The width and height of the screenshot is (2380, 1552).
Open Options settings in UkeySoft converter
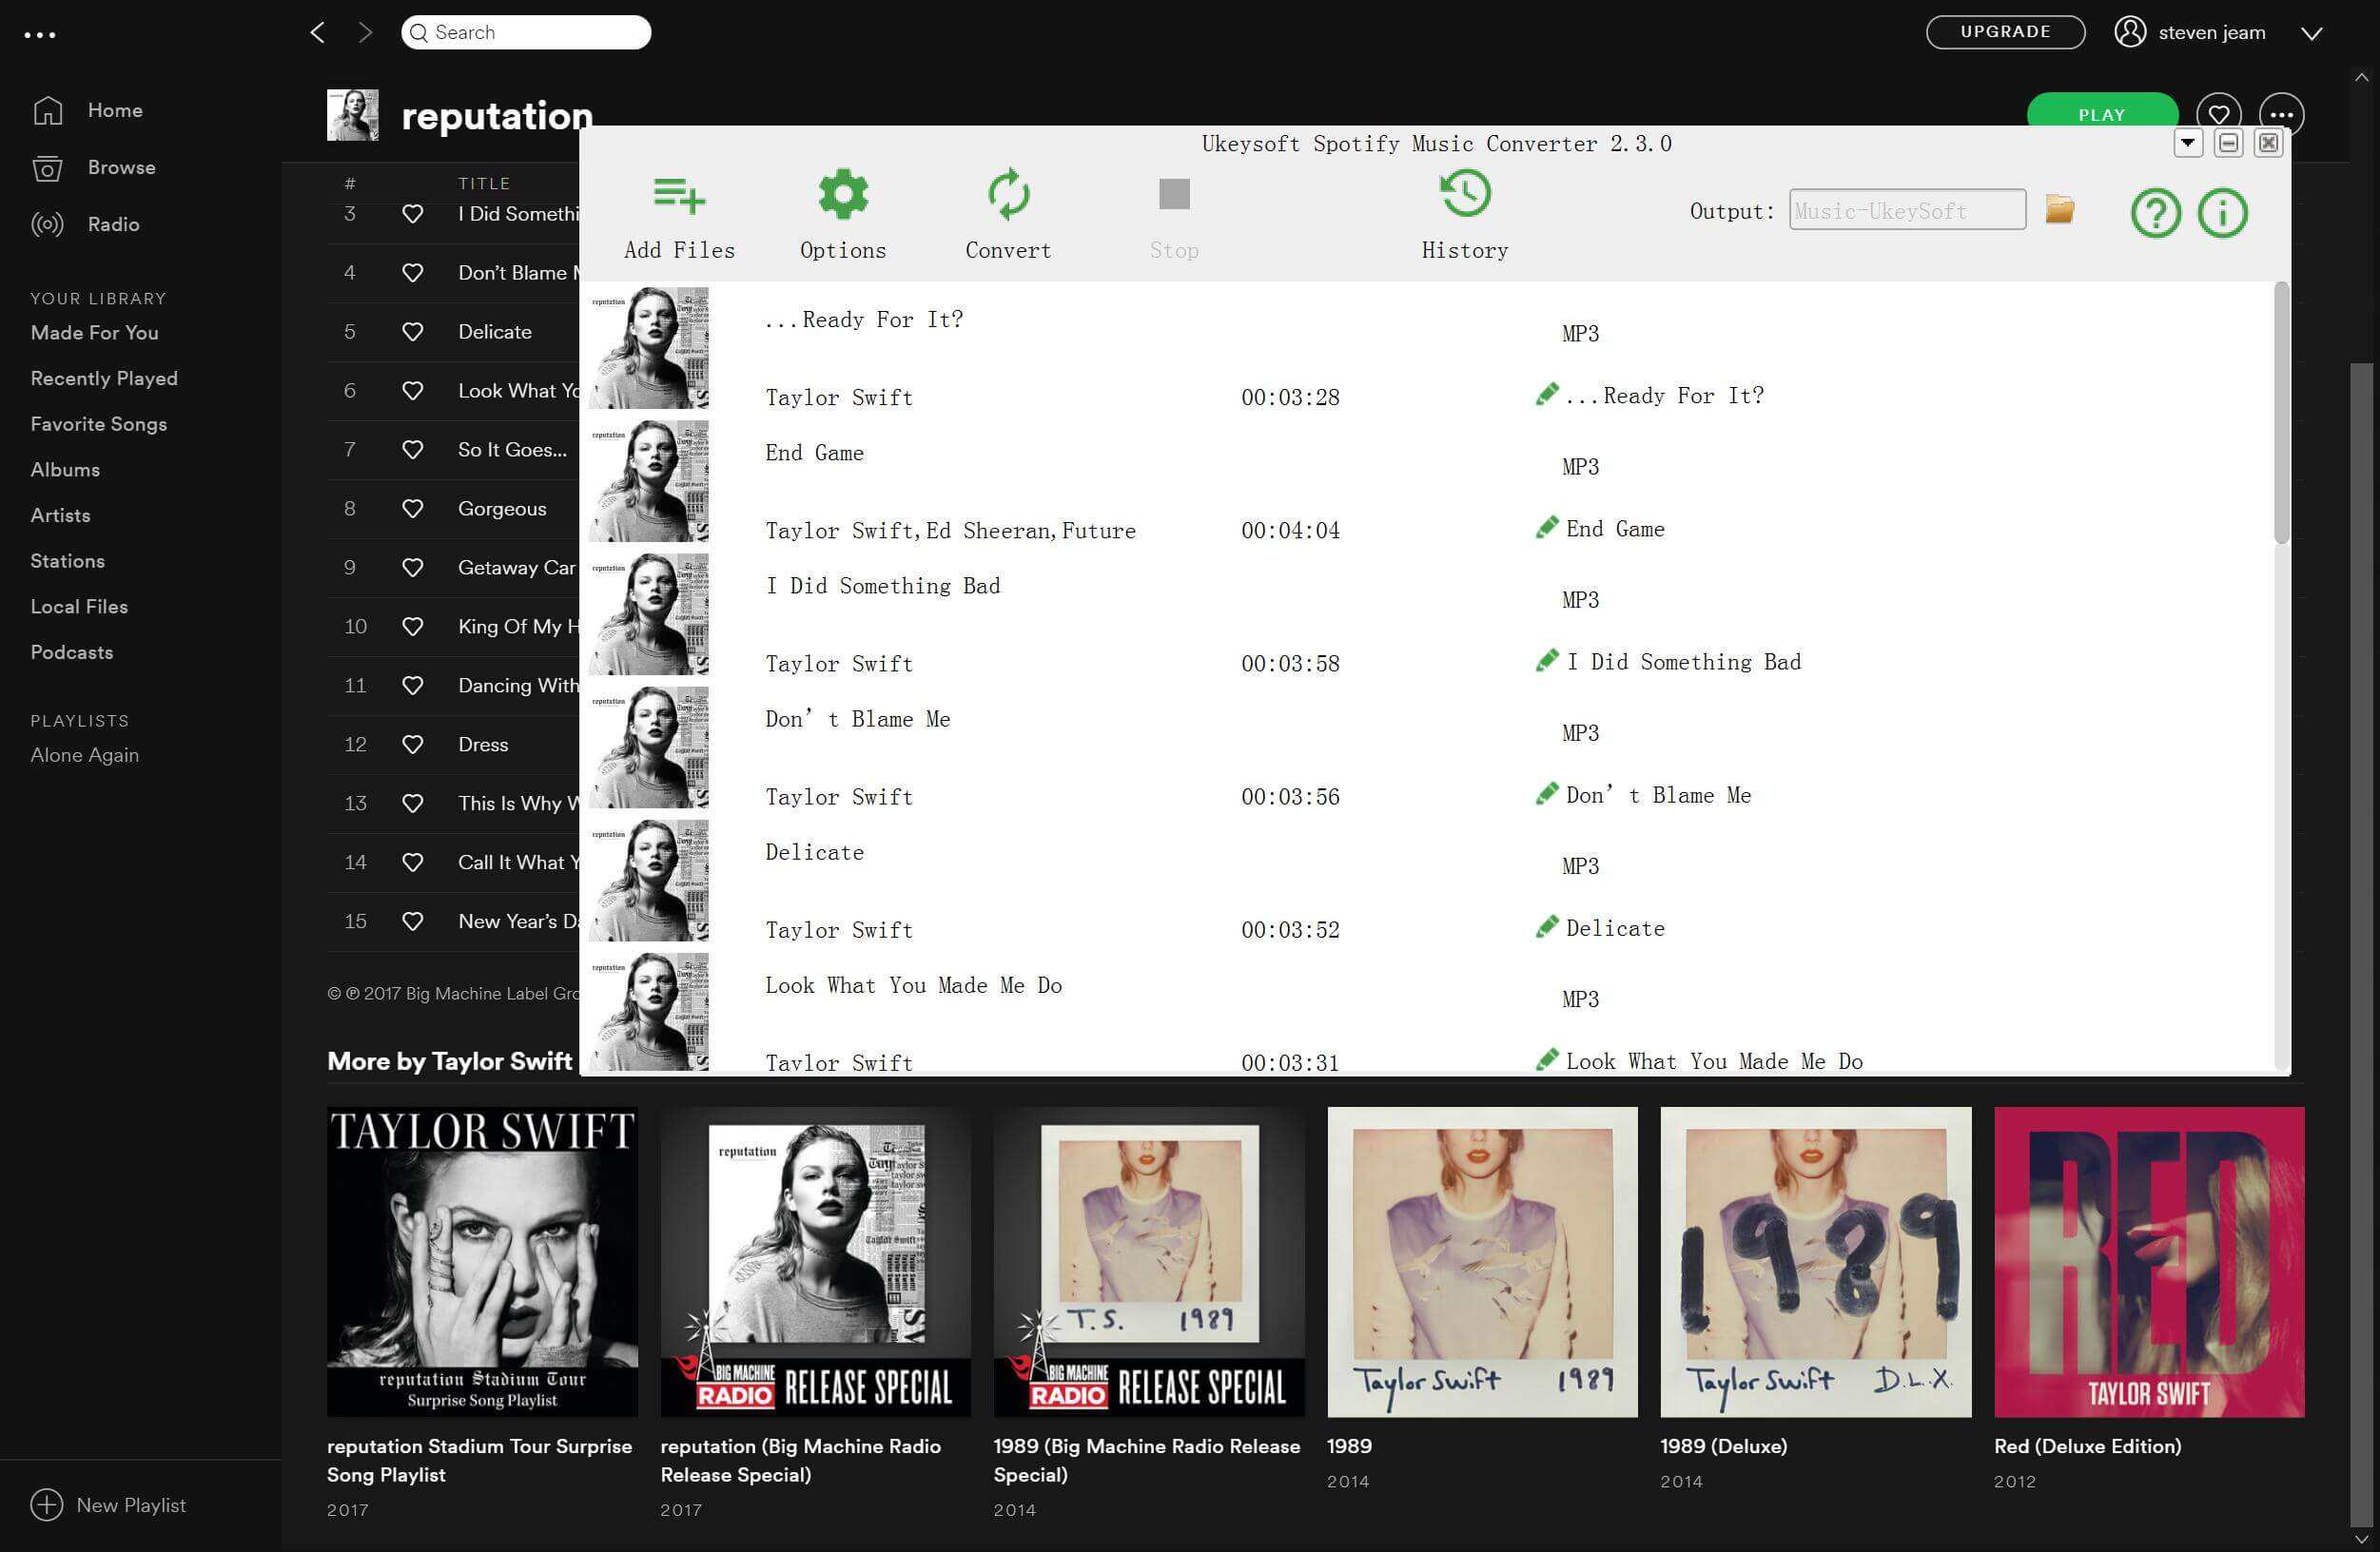point(843,211)
